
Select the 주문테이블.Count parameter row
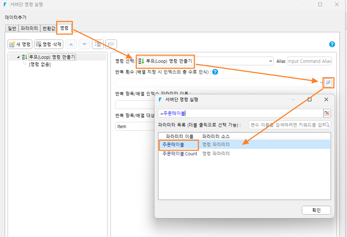(244, 154)
